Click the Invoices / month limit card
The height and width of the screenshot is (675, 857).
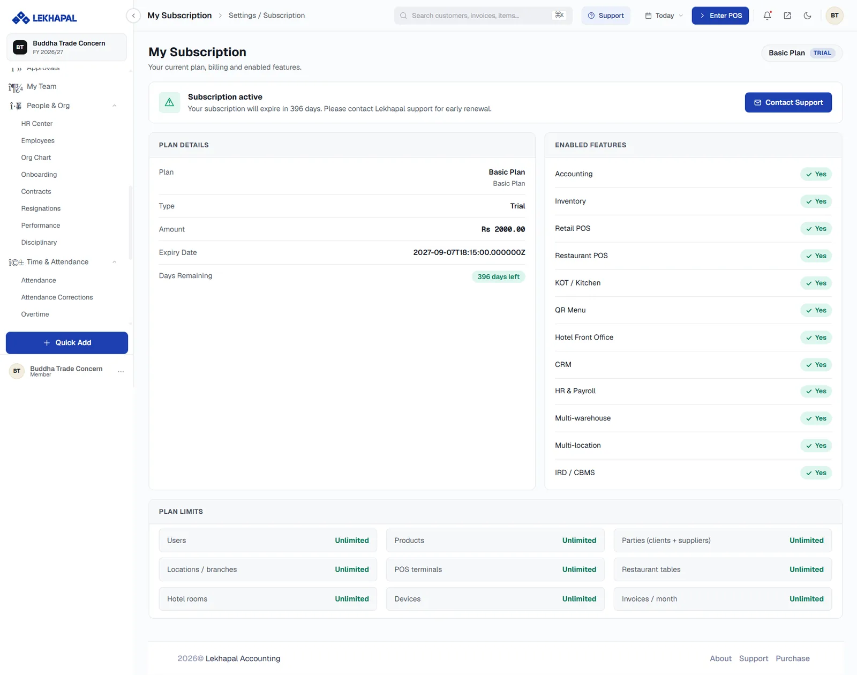[x=723, y=599]
